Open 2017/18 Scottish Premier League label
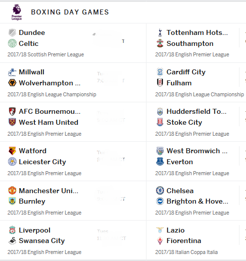 (x=45, y=54)
